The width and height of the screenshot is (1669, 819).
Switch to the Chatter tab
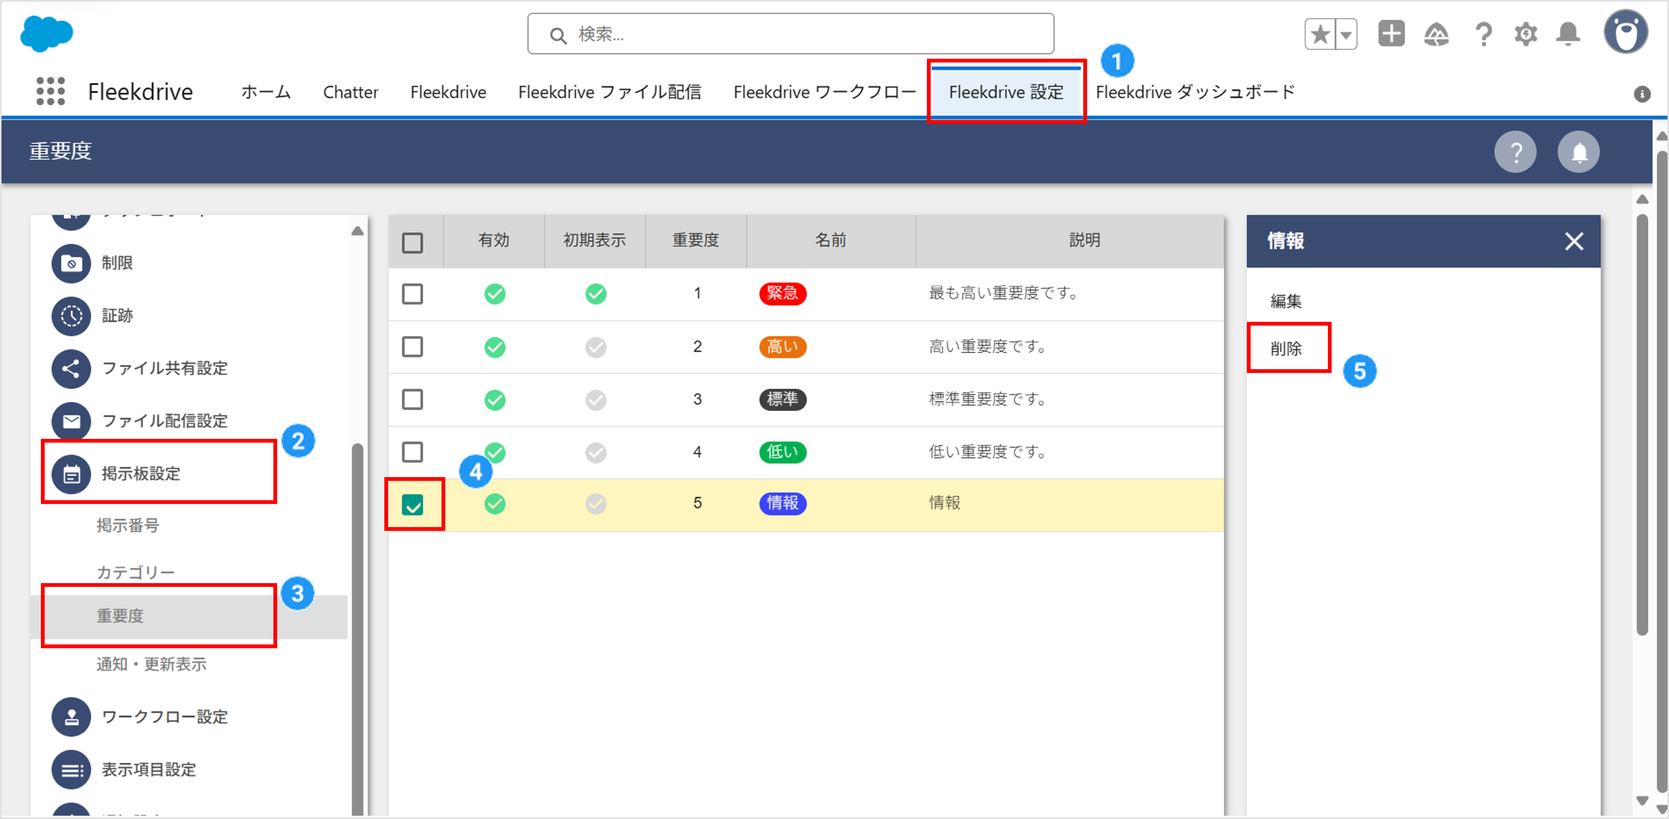[x=351, y=92]
